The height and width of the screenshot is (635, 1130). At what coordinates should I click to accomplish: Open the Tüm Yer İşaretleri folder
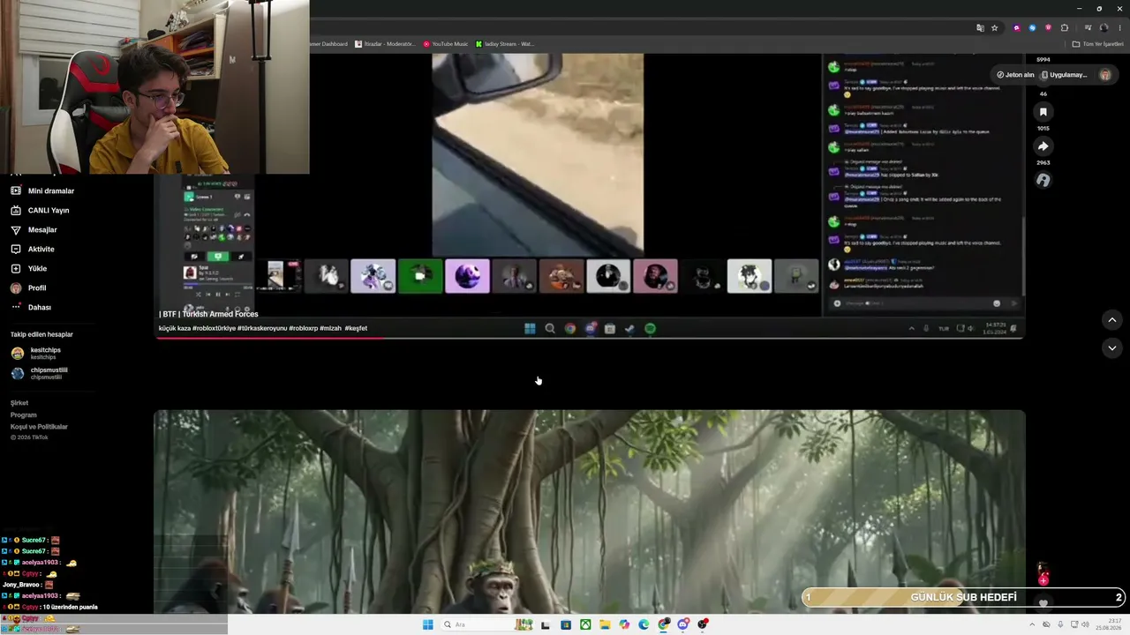click(x=1098, y=44)
